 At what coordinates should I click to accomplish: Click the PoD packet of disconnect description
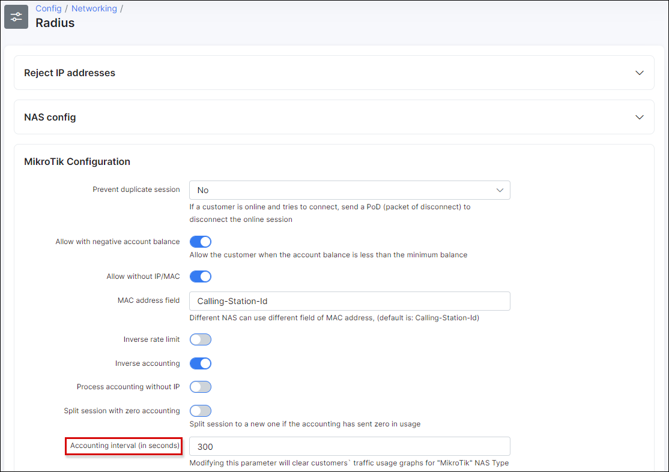click(x=330, y=213)
